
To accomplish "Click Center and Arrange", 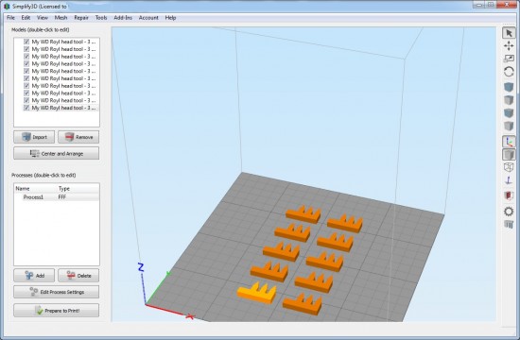I will pos(57,153).
